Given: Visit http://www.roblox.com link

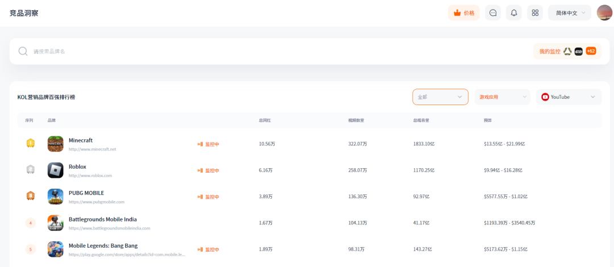Looking at the screenshot, I should pyautogui.click(x=90, y=176).
